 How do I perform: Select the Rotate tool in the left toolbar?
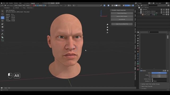[x=2, y=21]
